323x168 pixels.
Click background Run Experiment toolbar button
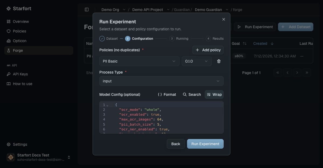click(255, 27)
